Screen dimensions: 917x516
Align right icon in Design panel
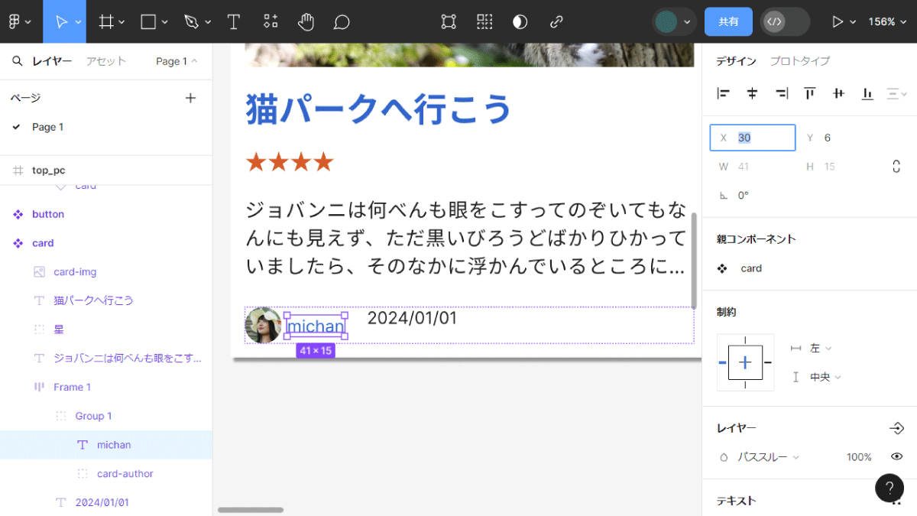tap(781, 93)
